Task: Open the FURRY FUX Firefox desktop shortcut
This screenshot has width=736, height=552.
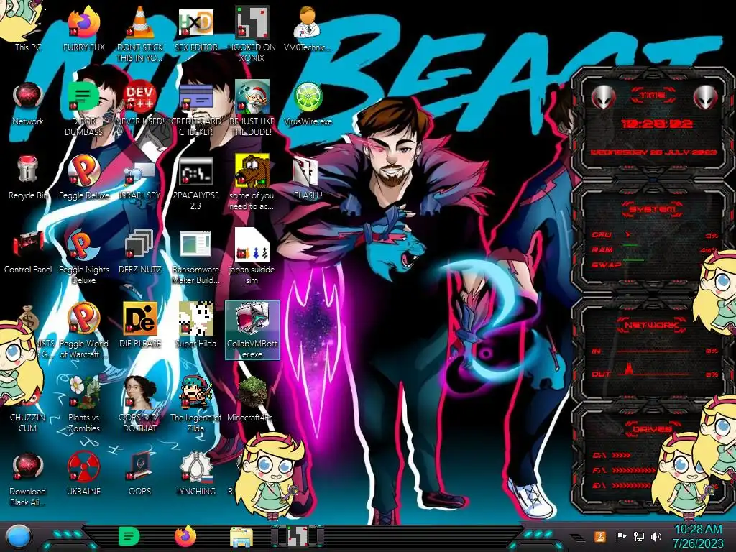Action: (x=83, y=28)
